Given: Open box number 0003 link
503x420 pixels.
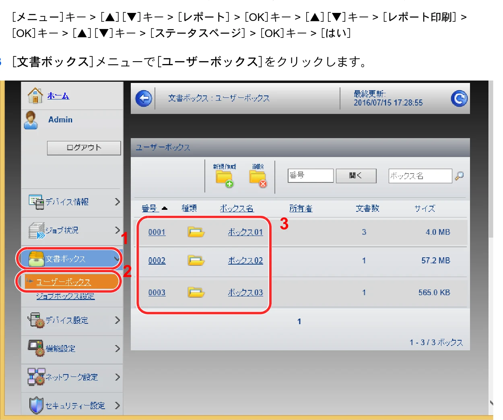Looking at the screenshot, I should (157, 292).
